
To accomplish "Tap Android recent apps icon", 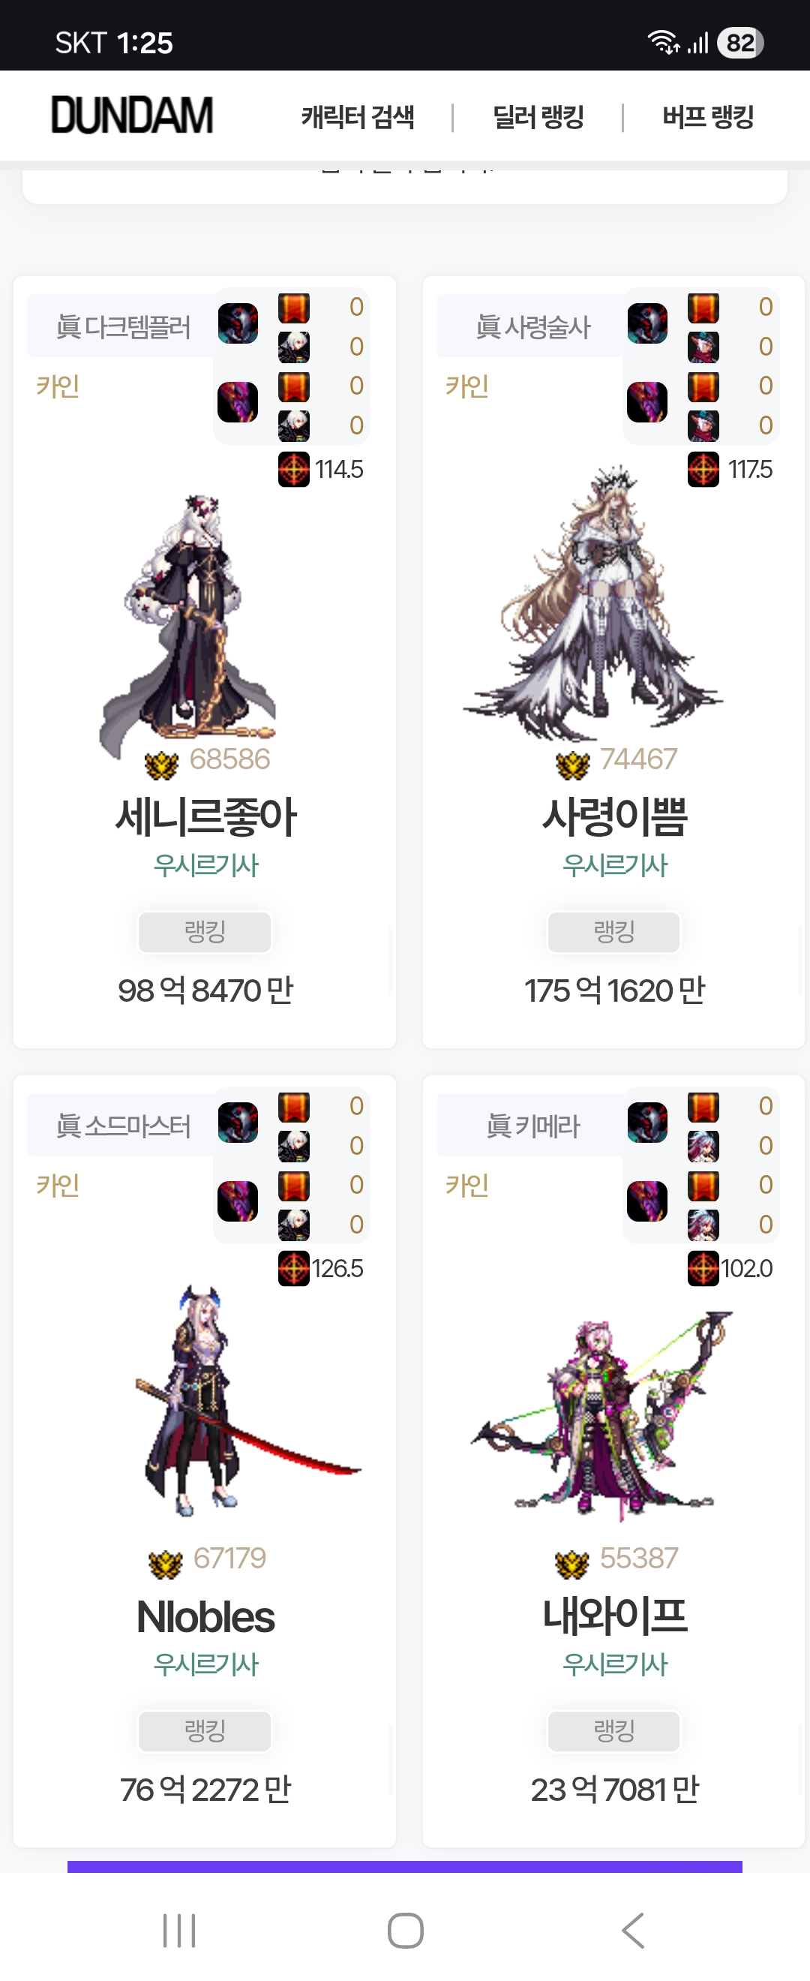I will pyautogui.click(x=180, y=1931).
